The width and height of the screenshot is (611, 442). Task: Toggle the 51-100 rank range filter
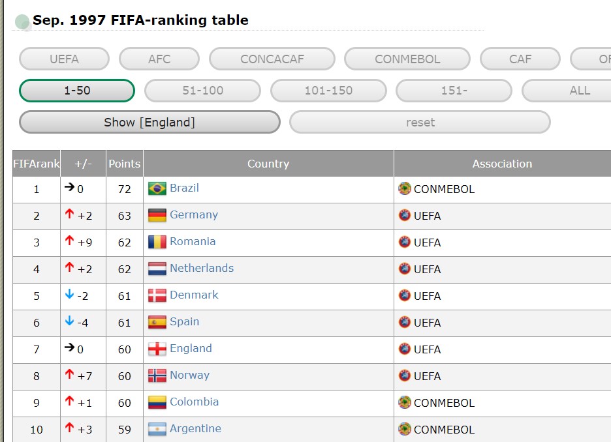pos(202,91)
